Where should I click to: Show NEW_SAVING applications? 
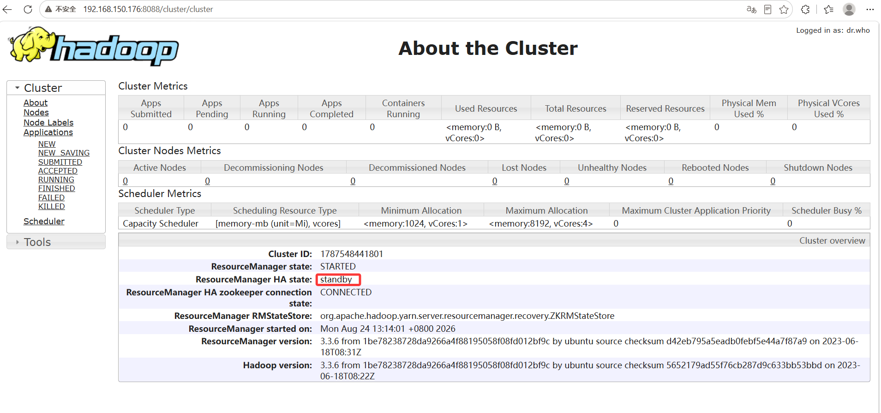[64, 153]
